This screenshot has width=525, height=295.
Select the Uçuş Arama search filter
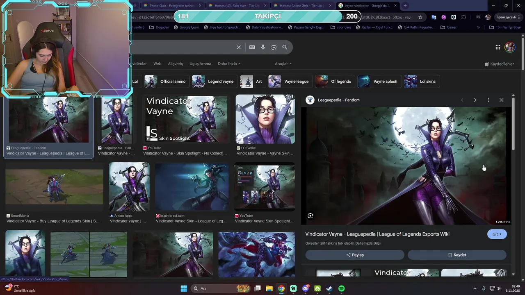coord(200,64)
